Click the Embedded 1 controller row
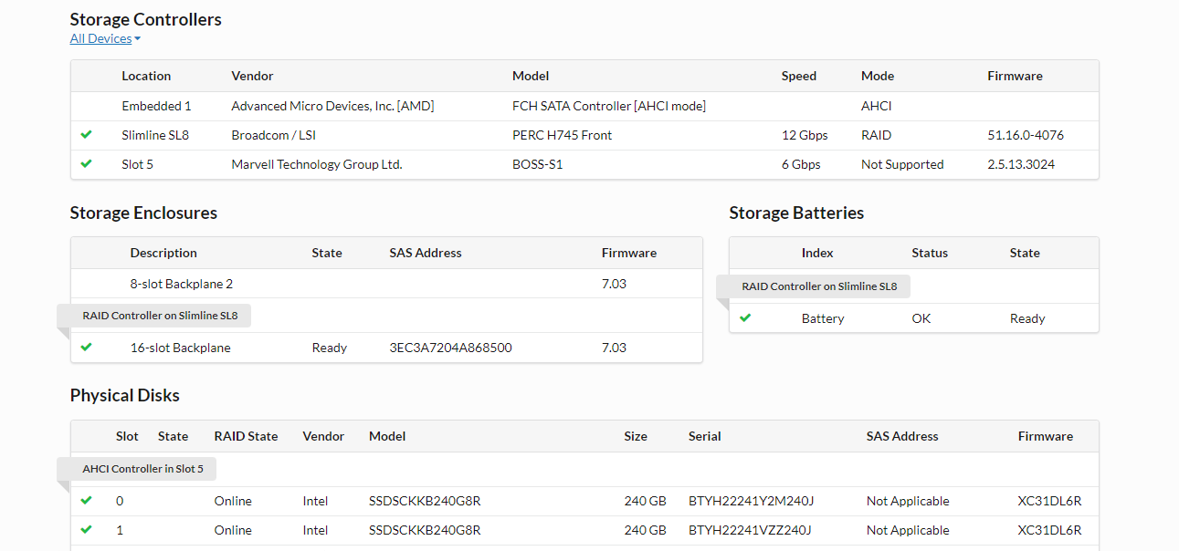Image resolution: width=1179 pixels, height=551 pixels. tap(156, 106)
